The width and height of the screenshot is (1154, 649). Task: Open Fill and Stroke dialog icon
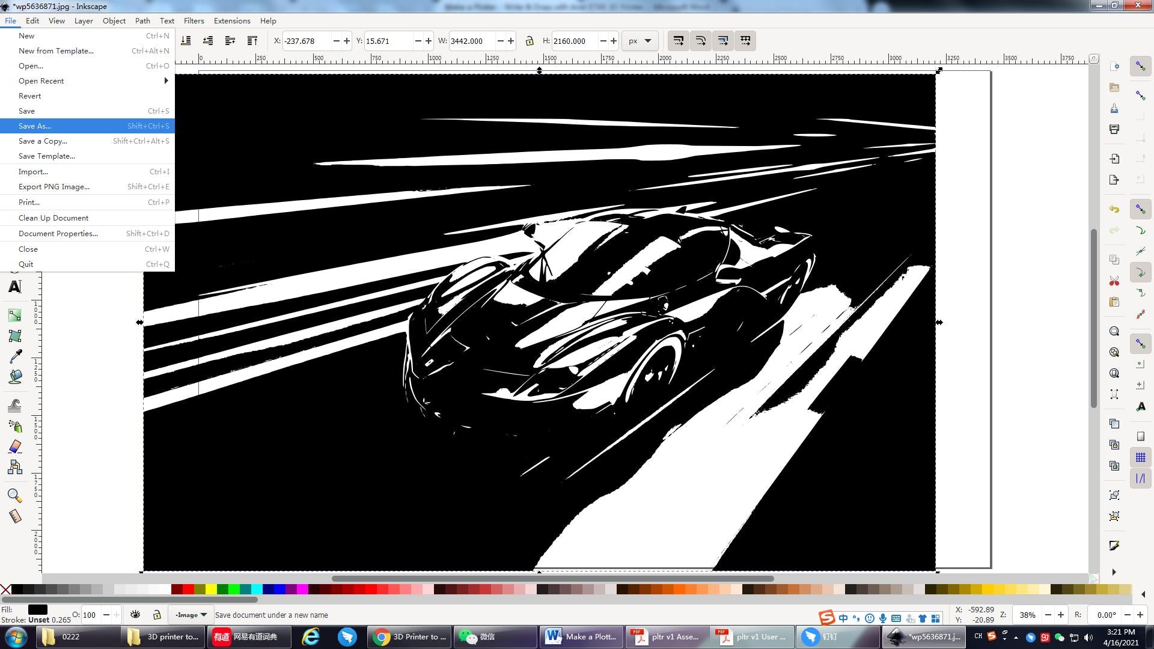click(x=1114, y=546)
